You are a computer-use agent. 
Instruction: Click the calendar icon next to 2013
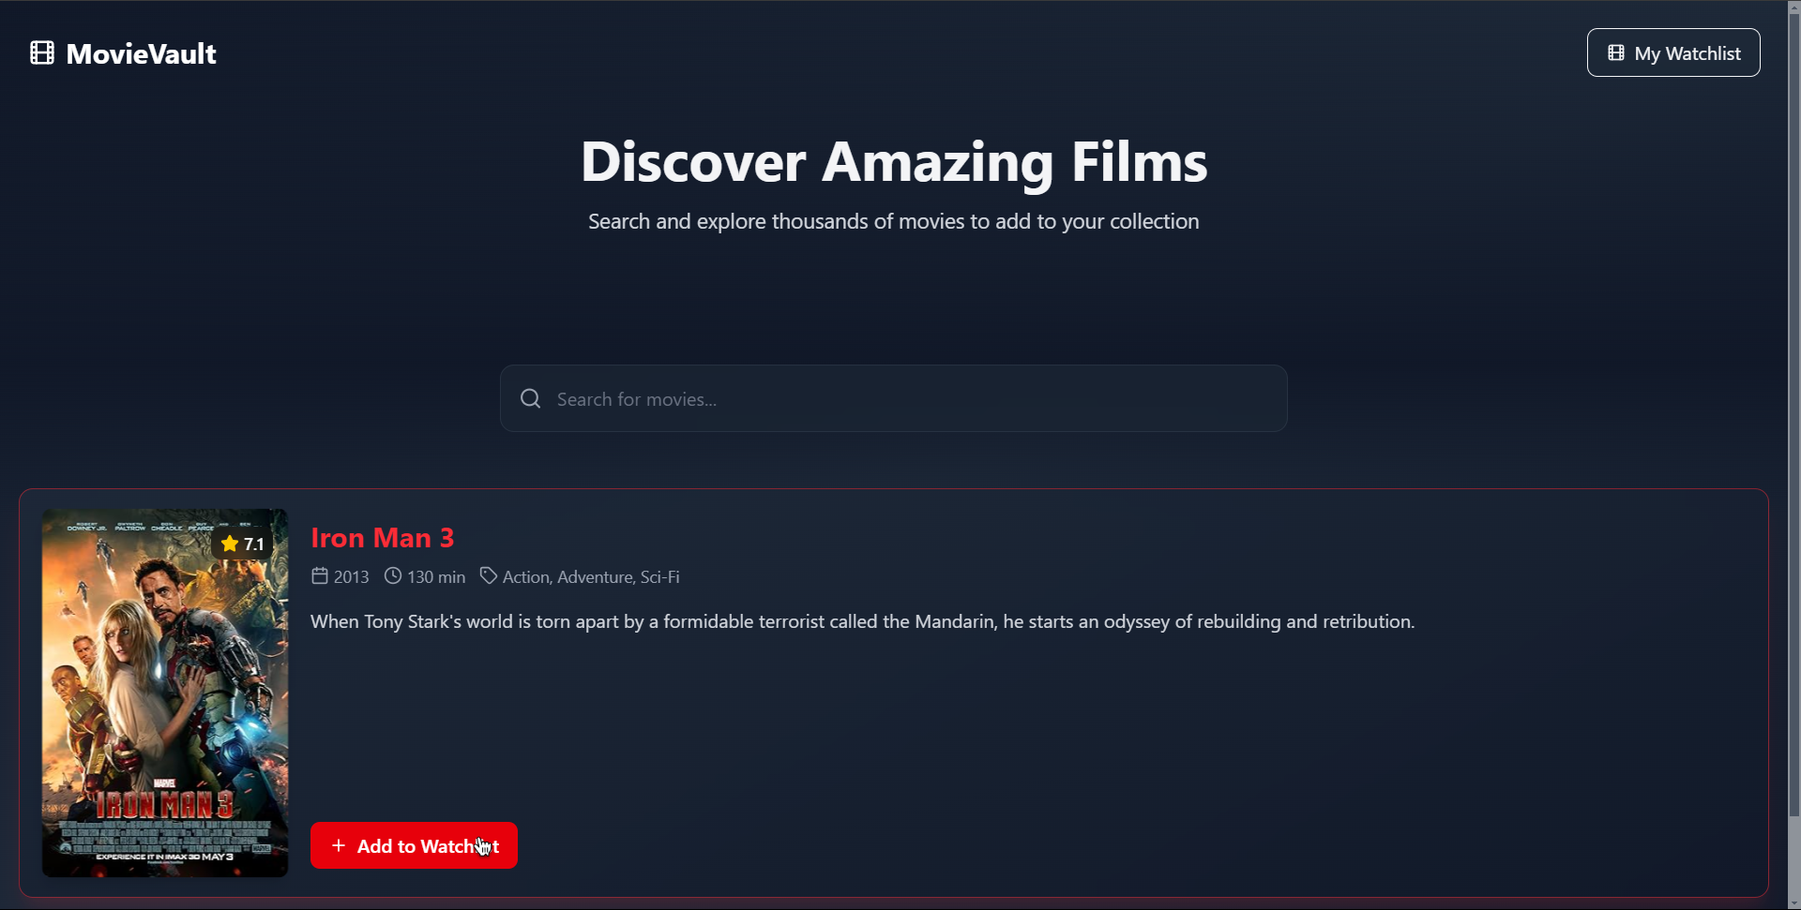(x=320, y=575)
